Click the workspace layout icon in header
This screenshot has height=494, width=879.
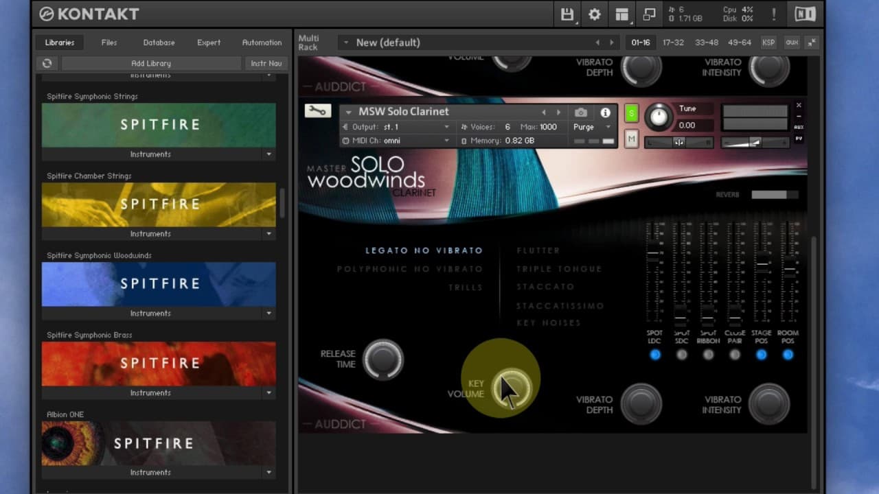coord(622,14)
